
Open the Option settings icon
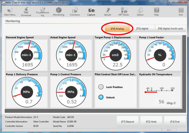[x=140, y=12]
